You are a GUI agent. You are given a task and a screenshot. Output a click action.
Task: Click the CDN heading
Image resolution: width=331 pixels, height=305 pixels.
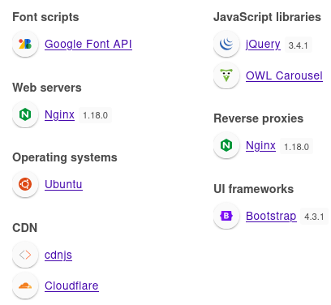coord(25,228)
